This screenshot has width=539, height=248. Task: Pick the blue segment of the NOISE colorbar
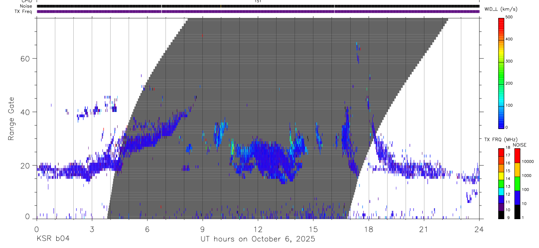click(517, 197)
